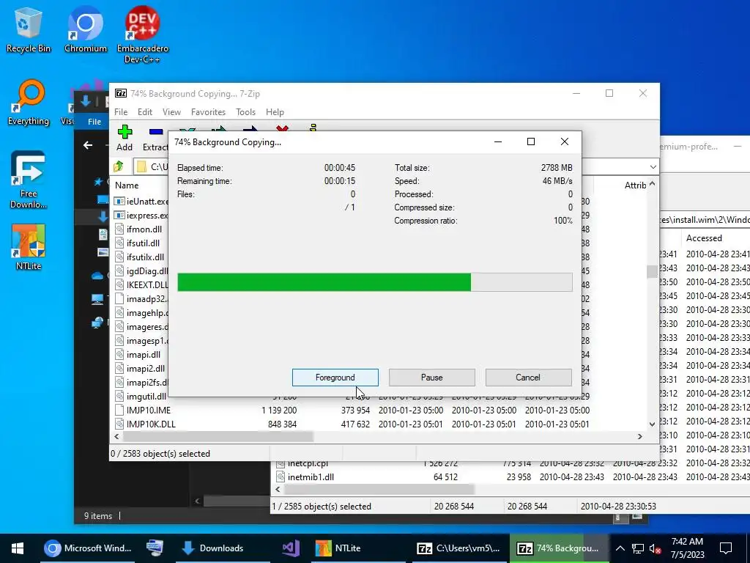Click the muted volume tray icon
Screen dimensions: 750x563
(655, 548)
